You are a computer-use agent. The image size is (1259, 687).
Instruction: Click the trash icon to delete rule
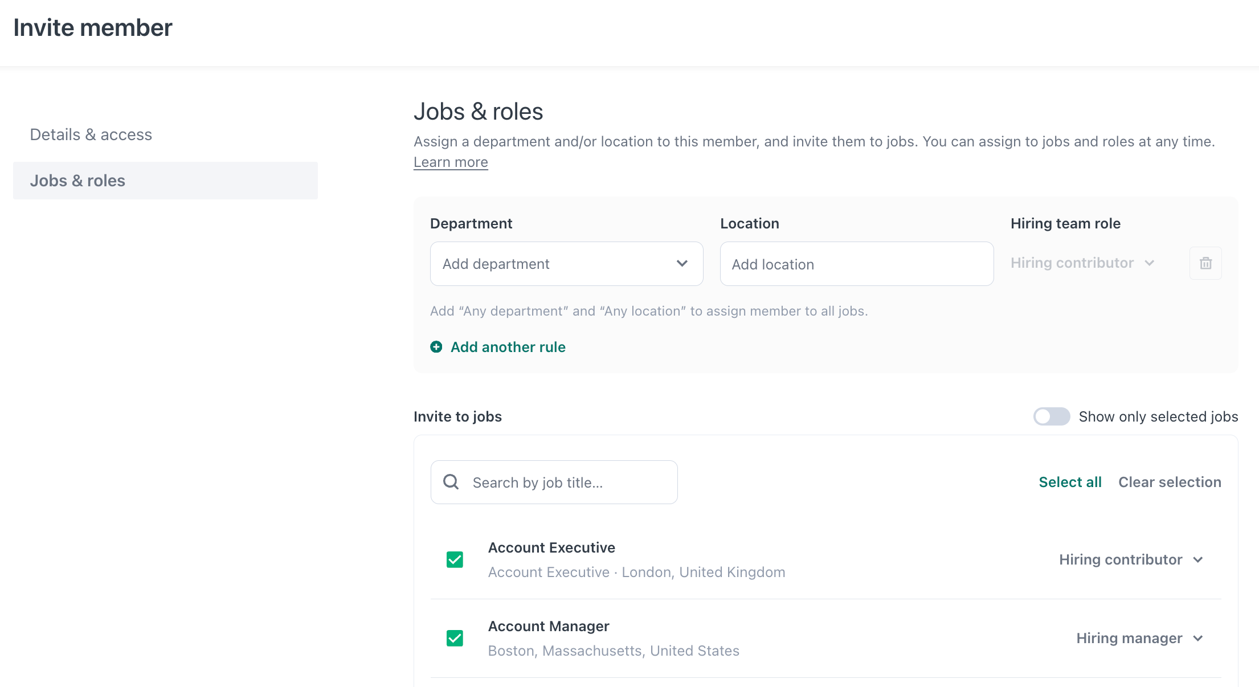[x=1205, y=263]
